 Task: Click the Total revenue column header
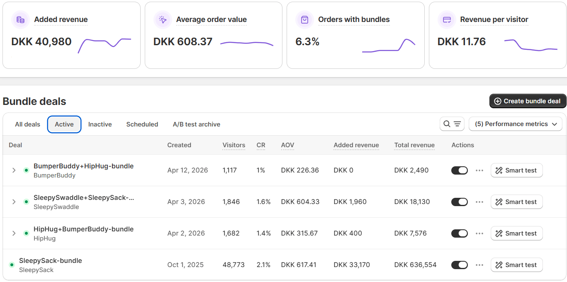click(414, 145)
